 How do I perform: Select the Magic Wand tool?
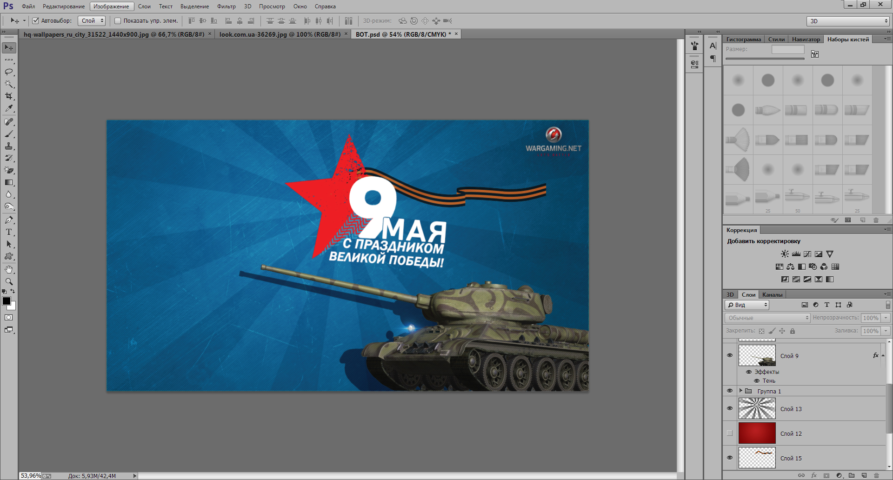9,84
